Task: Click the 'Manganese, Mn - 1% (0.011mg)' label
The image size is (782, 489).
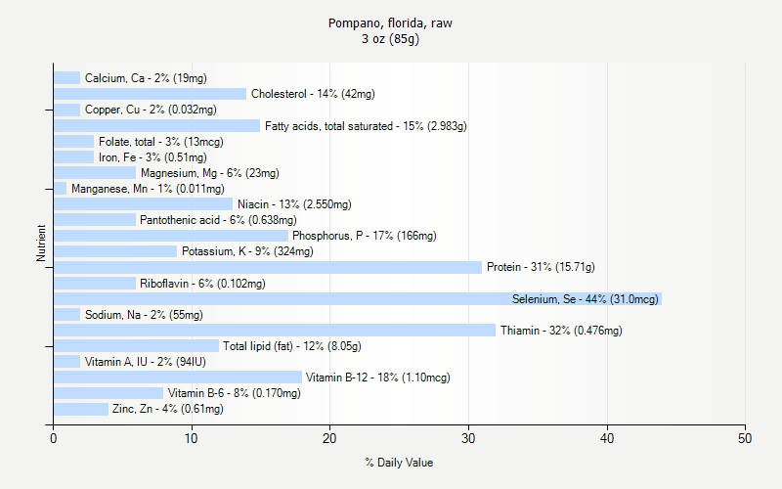Action: (x=148, y=189)
